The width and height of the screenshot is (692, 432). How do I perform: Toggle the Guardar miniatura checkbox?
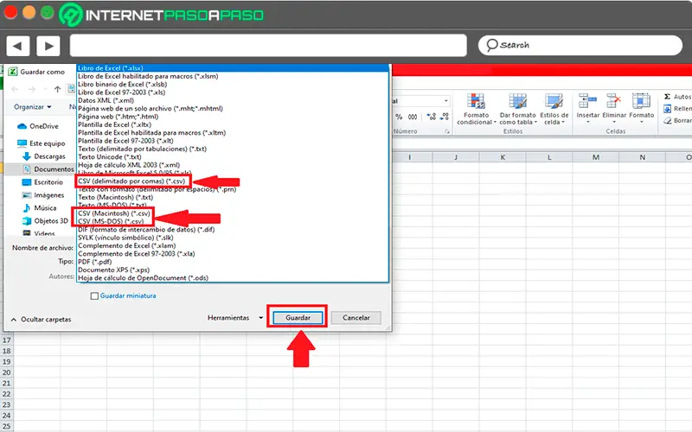coord(94,295)
